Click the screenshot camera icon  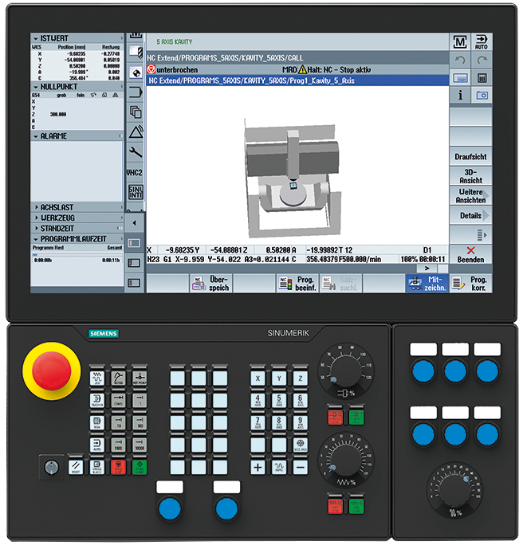coord(482,95)
